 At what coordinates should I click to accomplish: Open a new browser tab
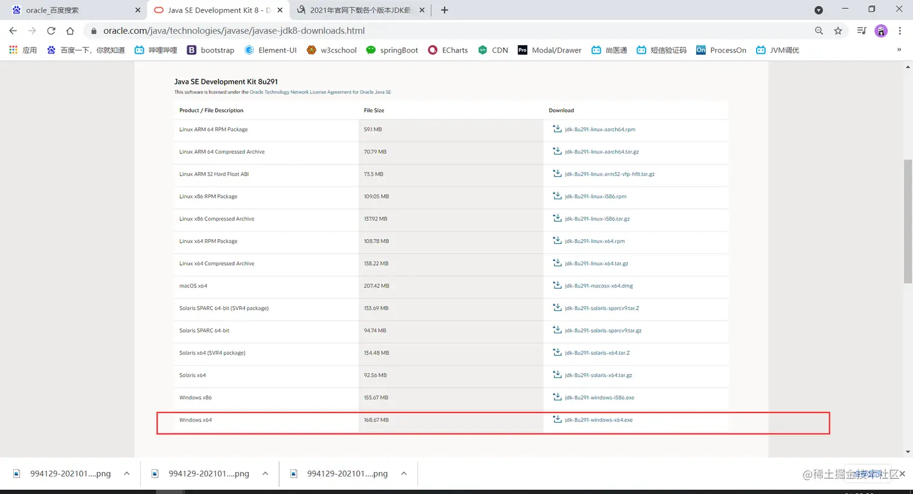click(444, 10)
